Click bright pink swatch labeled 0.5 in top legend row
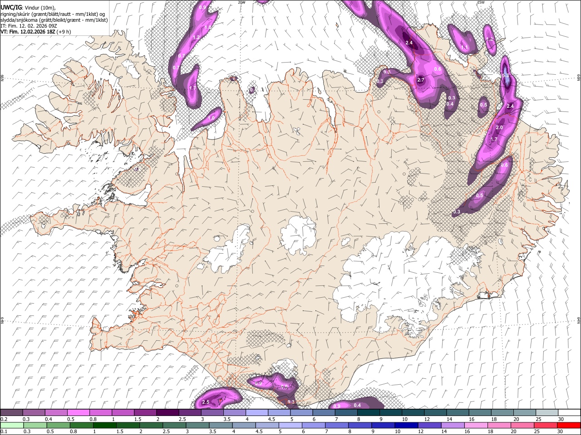581x435 pixels. point(78,412)
